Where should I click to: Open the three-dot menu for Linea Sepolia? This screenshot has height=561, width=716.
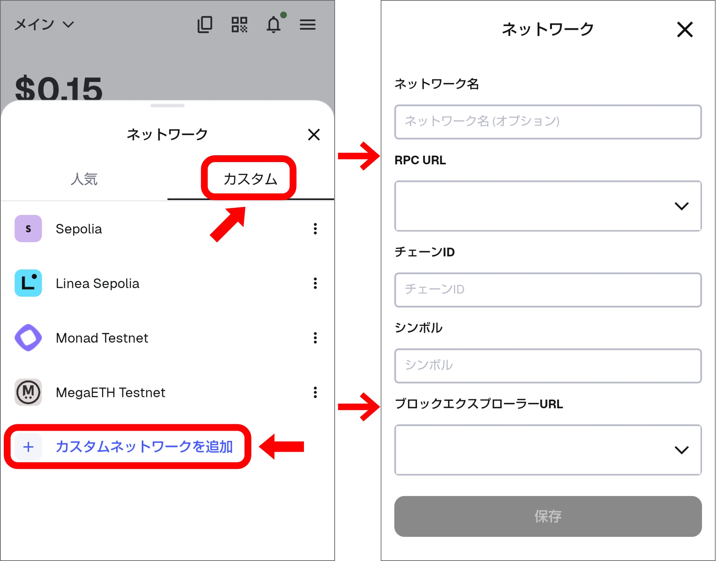tap(315, 284)
